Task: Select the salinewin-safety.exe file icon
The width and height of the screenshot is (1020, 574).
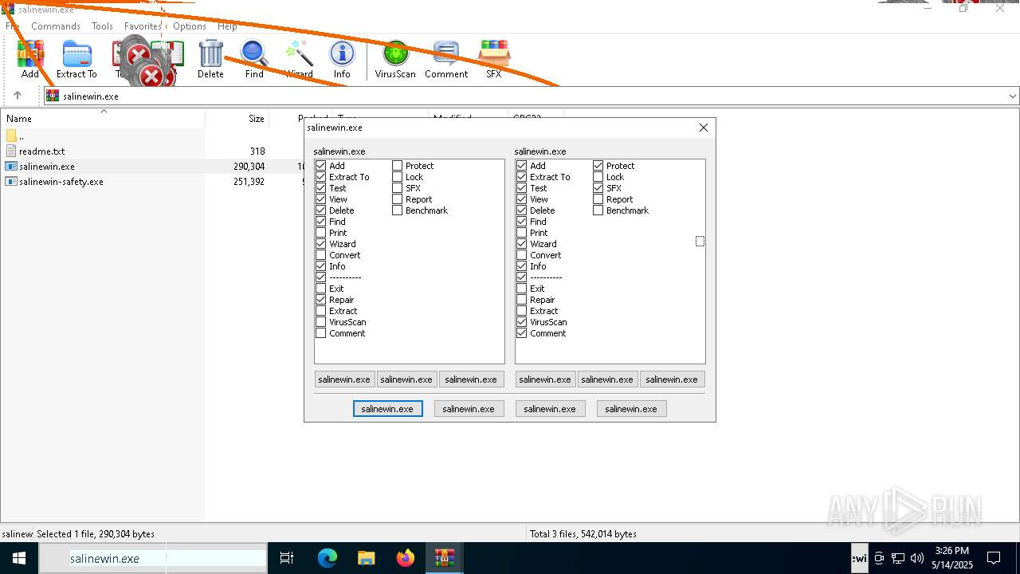Action: point(11,182)
